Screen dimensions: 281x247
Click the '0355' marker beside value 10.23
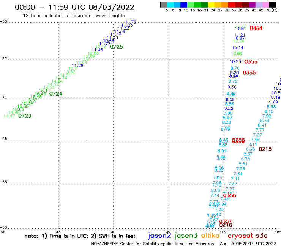click(x=251, y=62)
